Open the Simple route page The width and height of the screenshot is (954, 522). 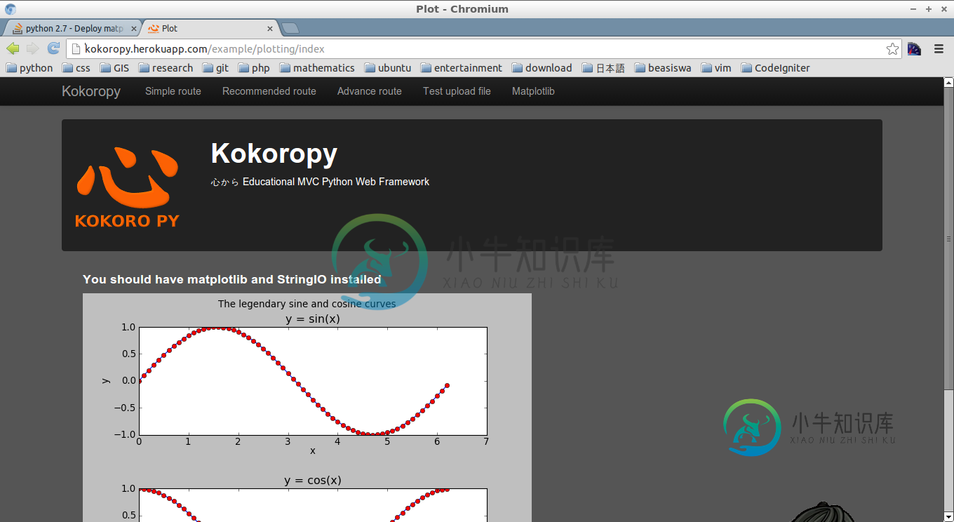(173, 91)
